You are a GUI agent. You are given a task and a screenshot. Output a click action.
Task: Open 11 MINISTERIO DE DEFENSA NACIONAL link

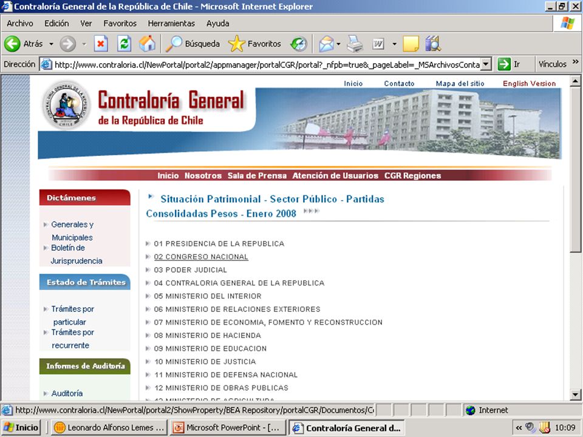(226, 375)
